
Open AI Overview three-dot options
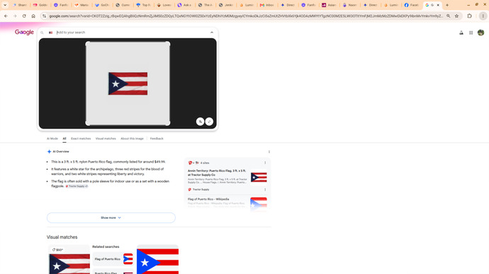tap(269, 152)
